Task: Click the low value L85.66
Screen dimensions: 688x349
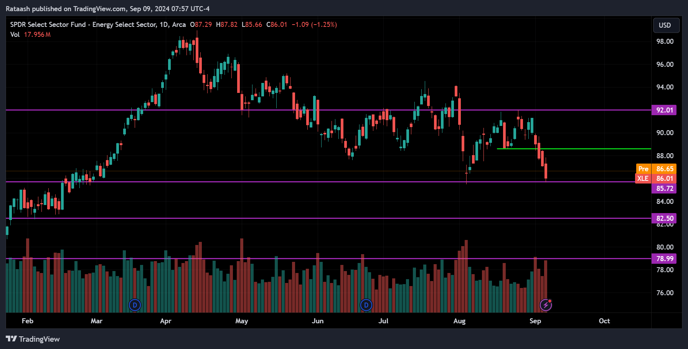Action: pyautogui.click(x=252, y=25)
